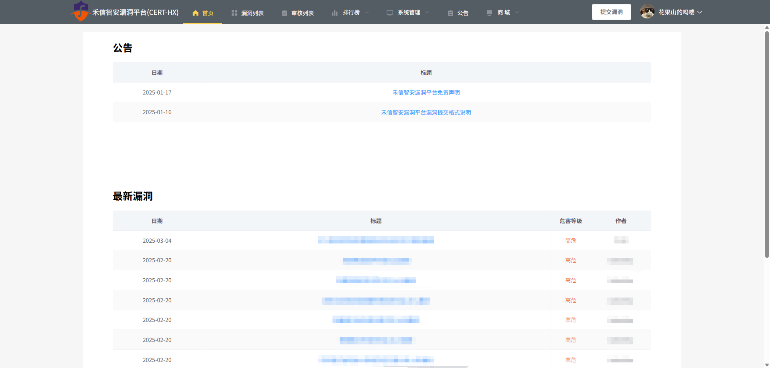Expand the 商城 dropdown arrow
The height and width of the screenshot is (368, 770).
point(517,12)
